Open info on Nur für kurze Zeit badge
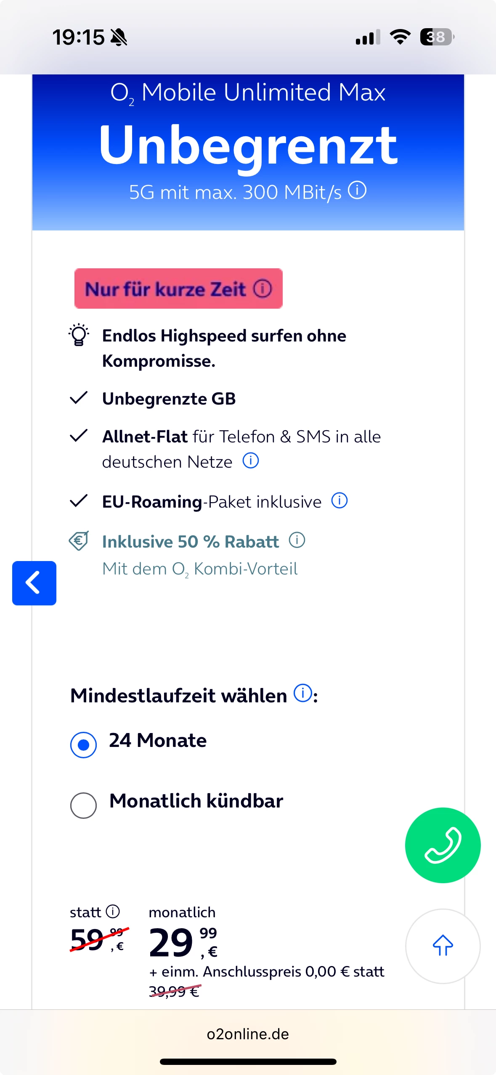 pyautogui.click(x=263, y=289)
